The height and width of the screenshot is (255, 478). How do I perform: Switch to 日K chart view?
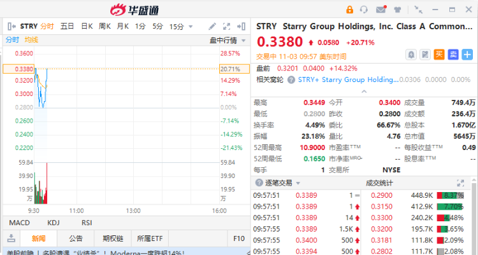87,27
